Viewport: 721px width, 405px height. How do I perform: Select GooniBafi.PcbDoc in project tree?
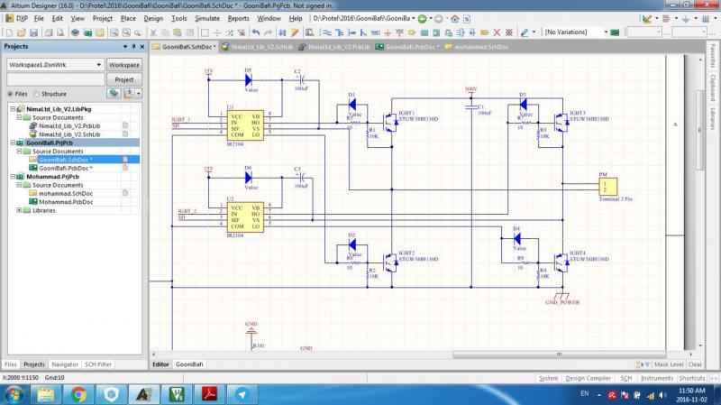(66, 168)
